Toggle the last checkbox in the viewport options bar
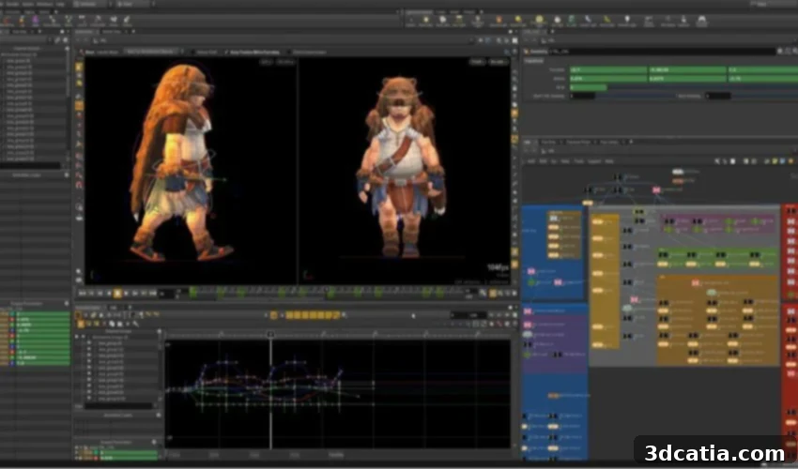Viewport: 798px width, 469px height. click(x=288, y=52)
